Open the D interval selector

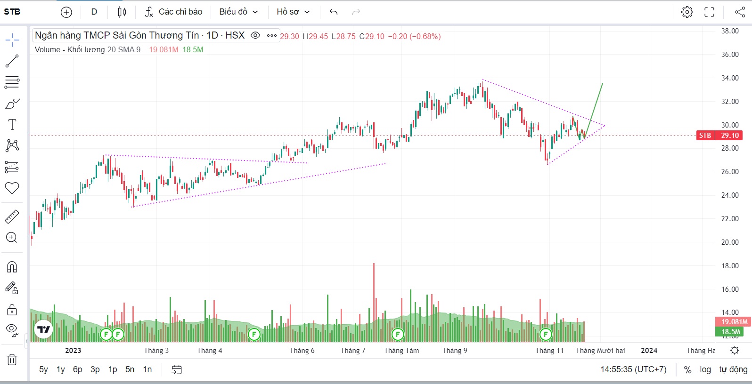94,12
